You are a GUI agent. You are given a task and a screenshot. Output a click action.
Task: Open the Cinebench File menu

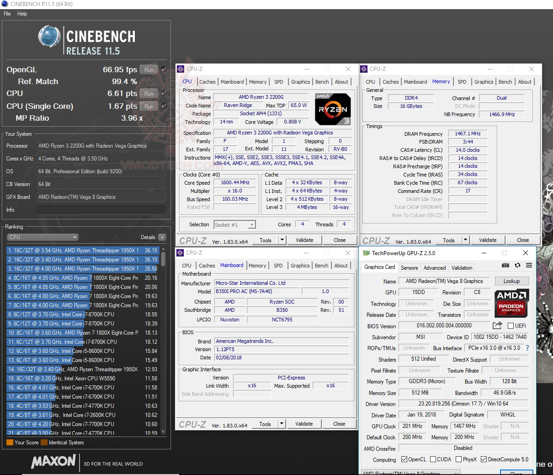[7, 14]
